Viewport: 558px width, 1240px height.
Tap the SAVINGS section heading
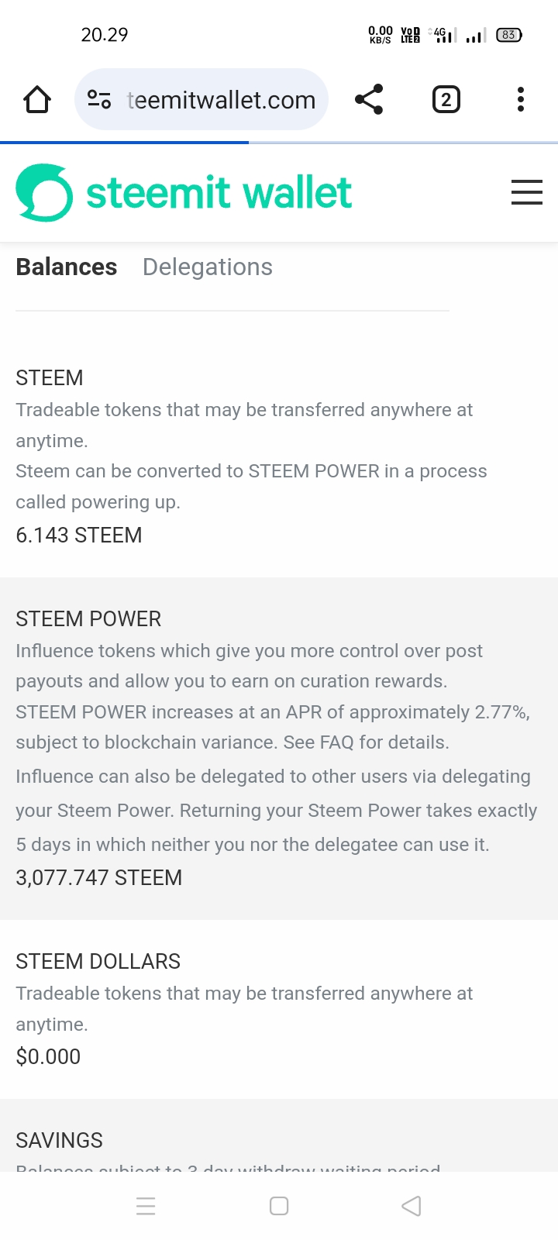tap(59, 1141)
